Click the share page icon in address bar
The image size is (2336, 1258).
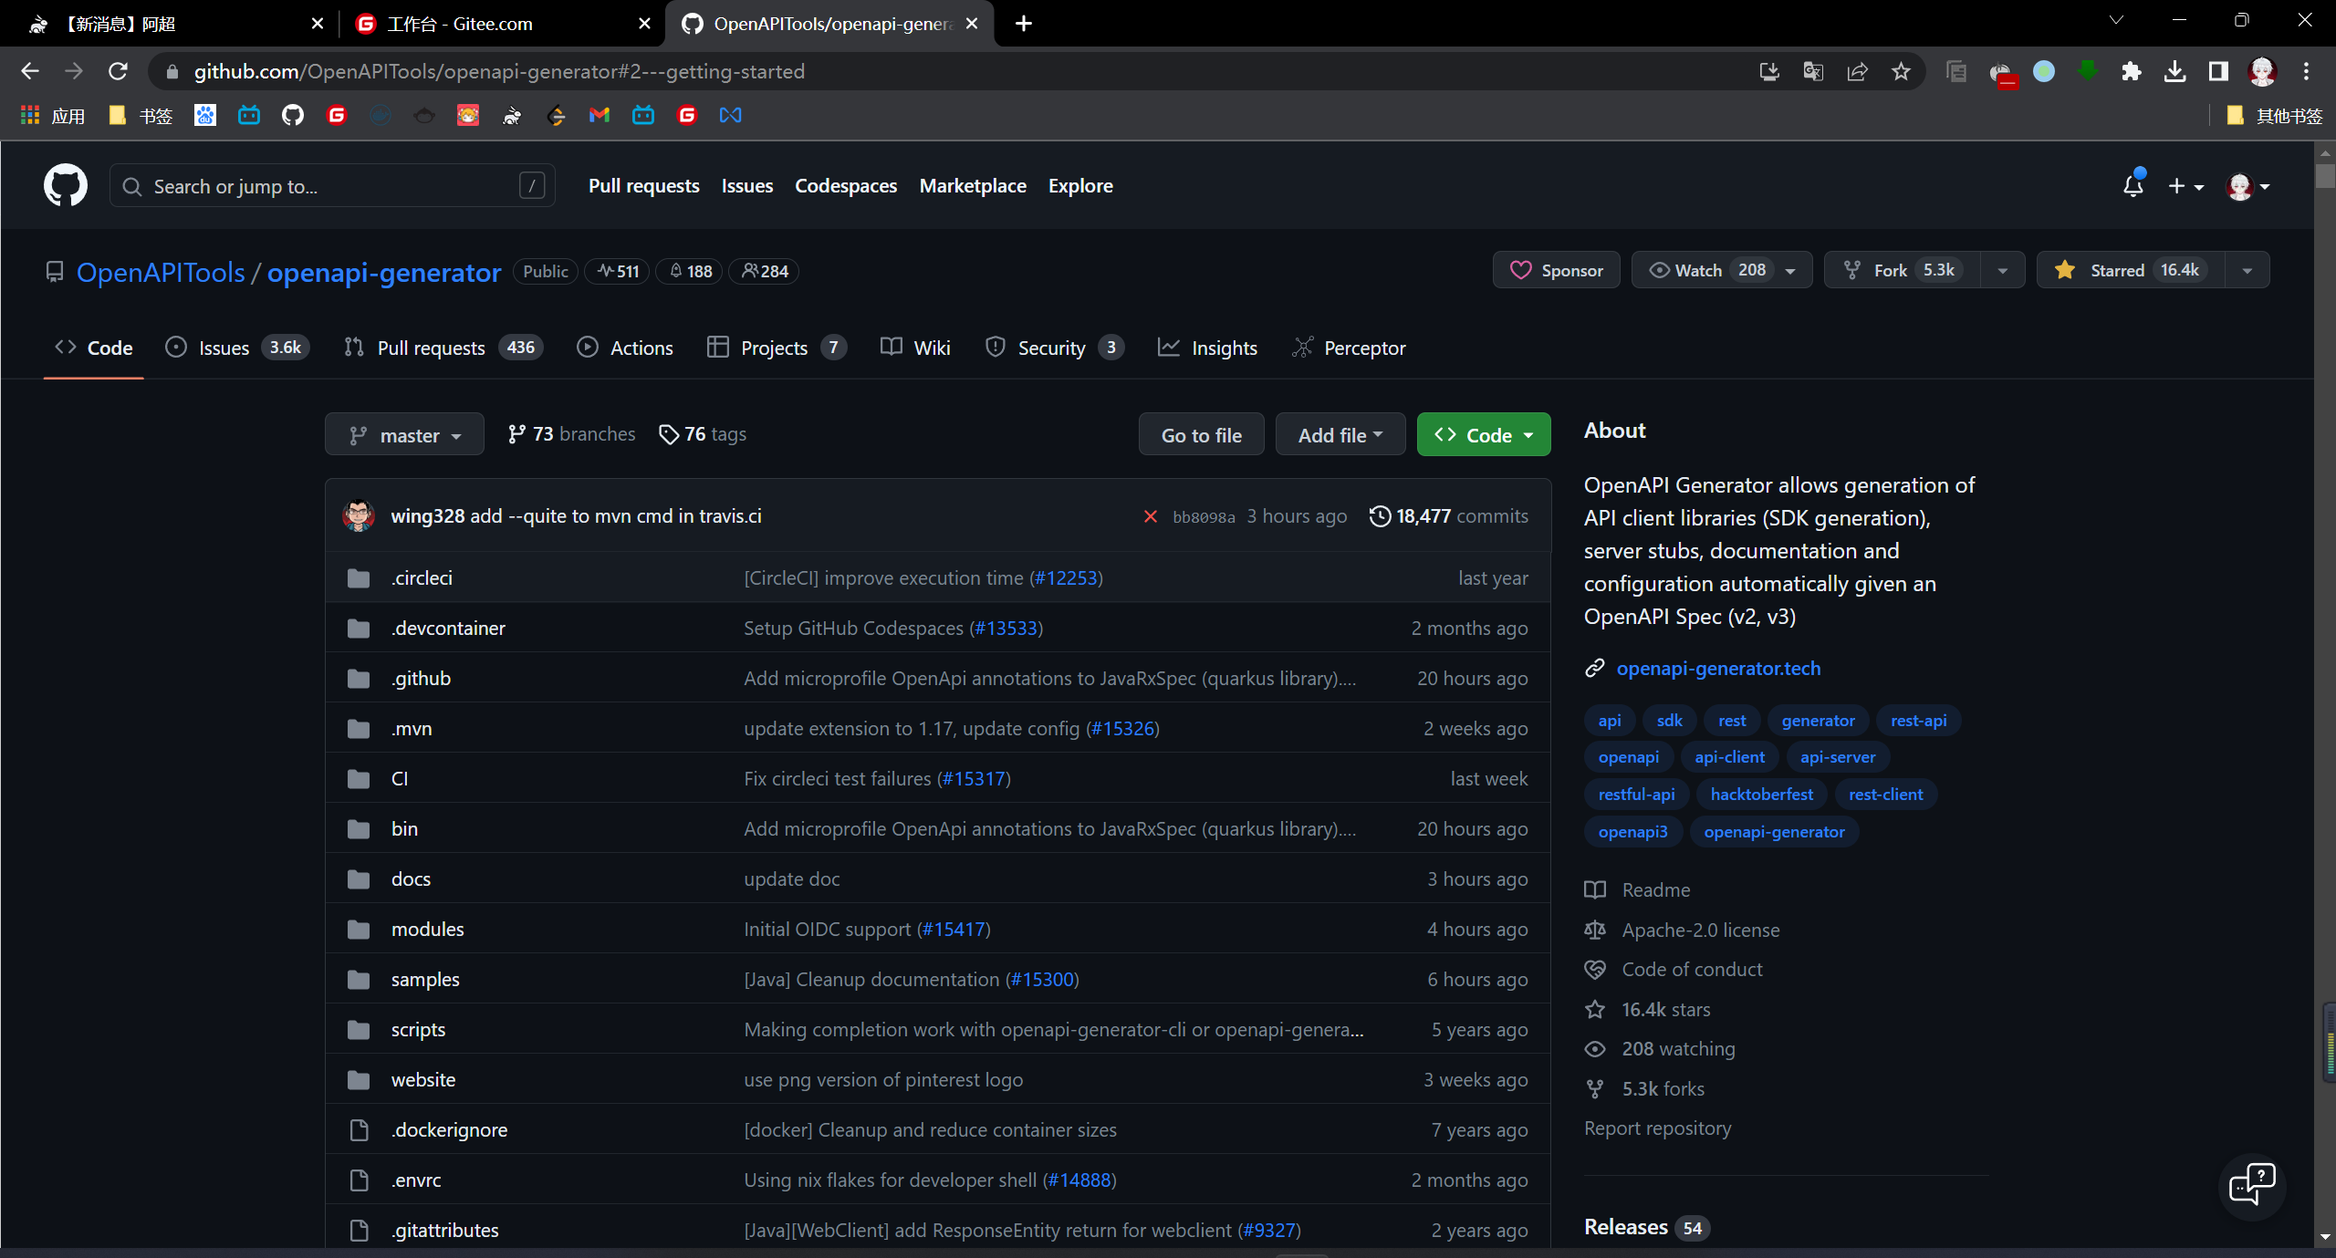(1857, 71)
